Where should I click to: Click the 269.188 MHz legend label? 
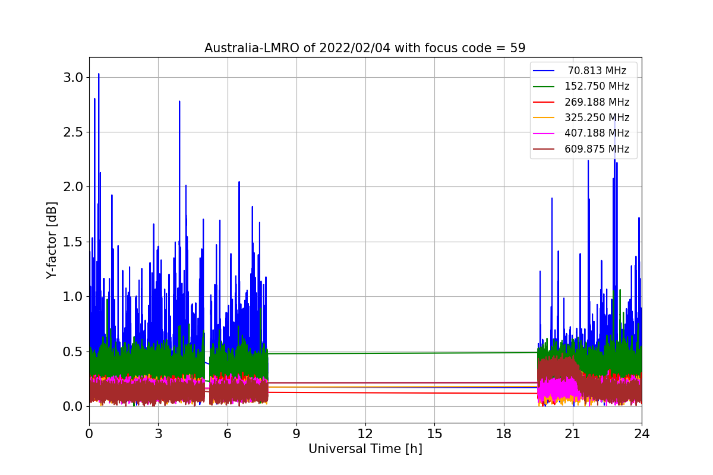click(597, 102)
